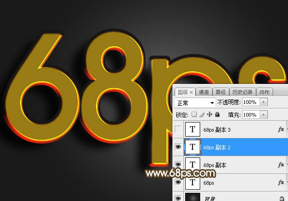Select layer name 68ps
Image resolution: width=288 pixels, height=201 pixels.
(209, 183)
